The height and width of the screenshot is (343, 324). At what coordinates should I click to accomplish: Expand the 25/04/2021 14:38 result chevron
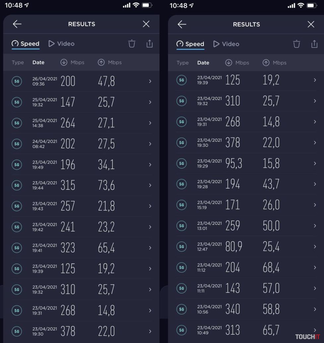[150, 123]
